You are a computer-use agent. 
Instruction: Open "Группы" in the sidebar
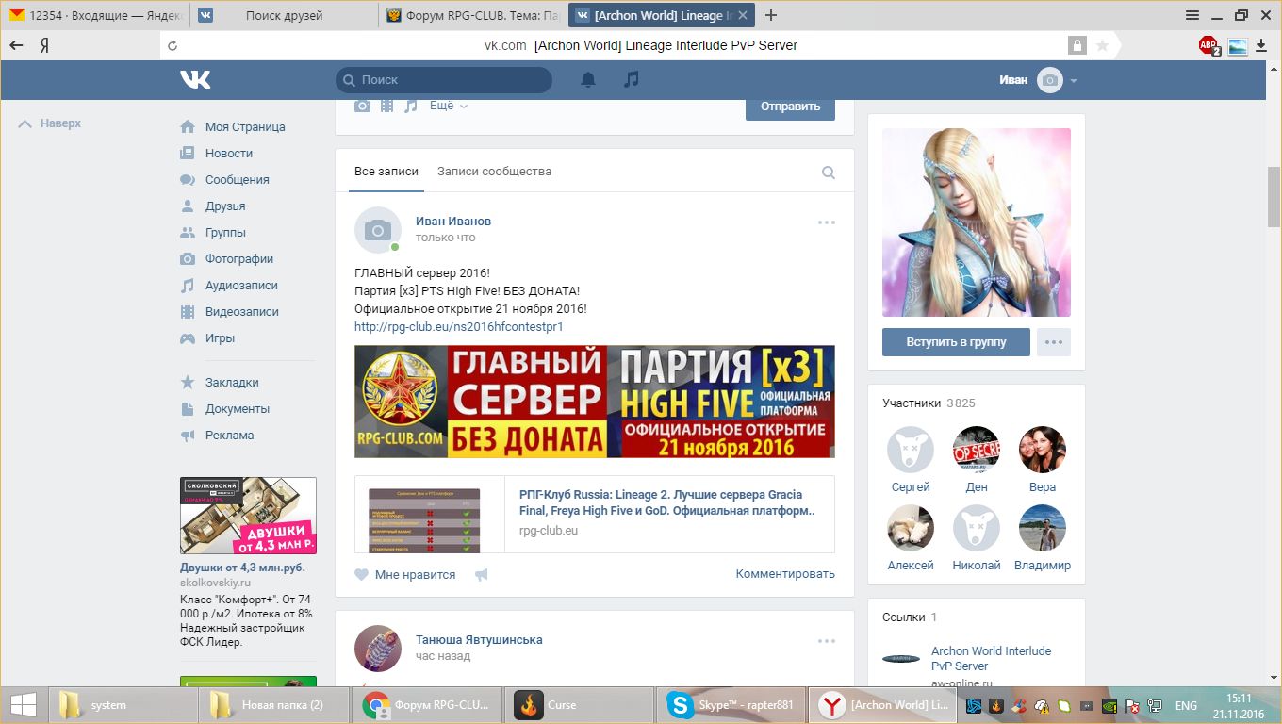[226, 233]
